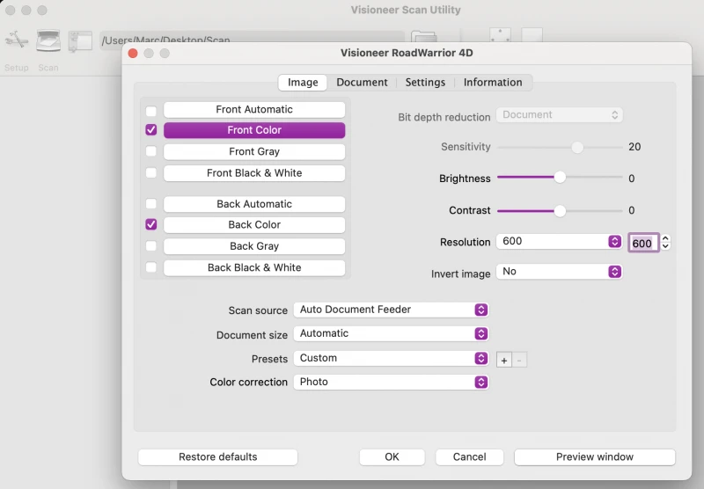This screenshot has height=489, width=704.
Task: Click the Sensitivity slider handle
Action: pyautogui.click(x=577, y=147)
